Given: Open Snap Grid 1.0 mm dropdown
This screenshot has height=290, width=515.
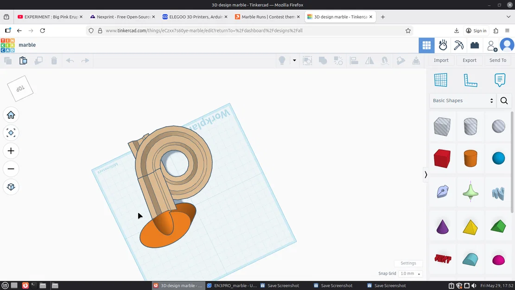Looking at the screenshot, I should 410,274.
